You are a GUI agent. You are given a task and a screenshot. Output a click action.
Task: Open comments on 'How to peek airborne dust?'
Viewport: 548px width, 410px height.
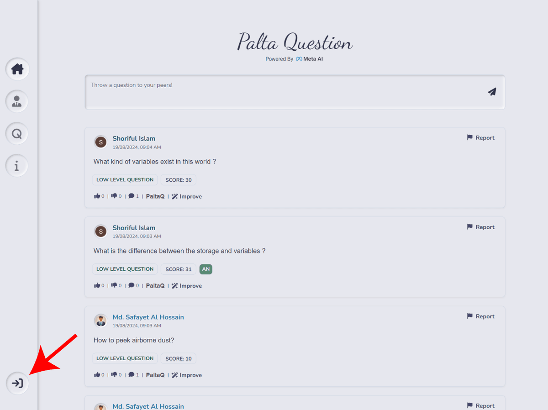click(x=132, y=375)
